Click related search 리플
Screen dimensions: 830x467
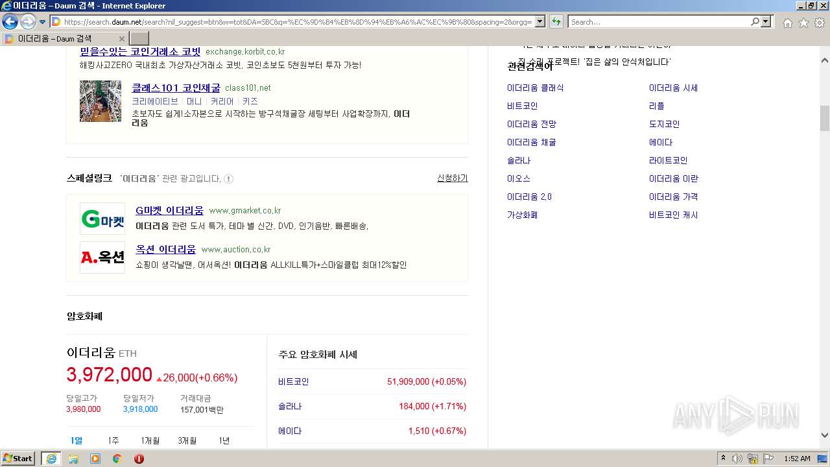[x=657, y=106]
